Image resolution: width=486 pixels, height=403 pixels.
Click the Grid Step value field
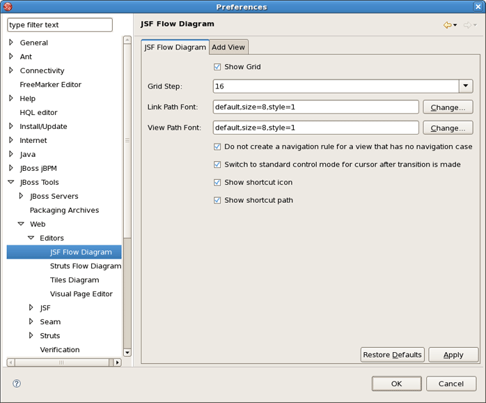[336, 86]
